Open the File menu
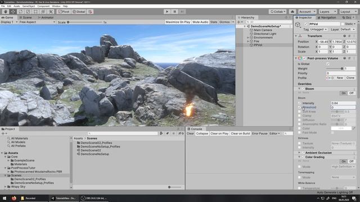The image size is (360, 202). [3, 6]
